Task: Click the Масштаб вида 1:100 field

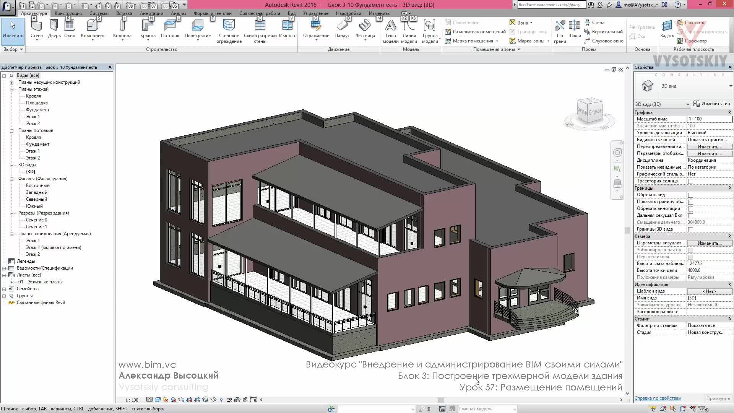Action: click(x=710, y=119)
